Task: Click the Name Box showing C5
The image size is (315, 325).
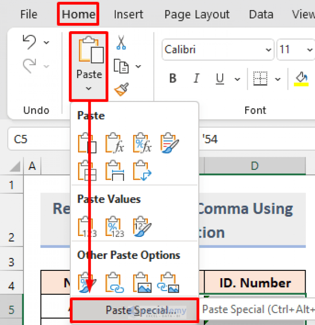Action: 39,139
